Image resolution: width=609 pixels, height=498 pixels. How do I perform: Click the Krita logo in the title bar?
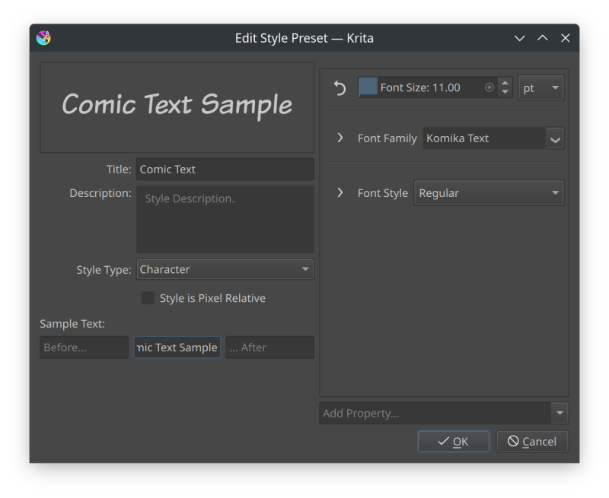[43, 37]
